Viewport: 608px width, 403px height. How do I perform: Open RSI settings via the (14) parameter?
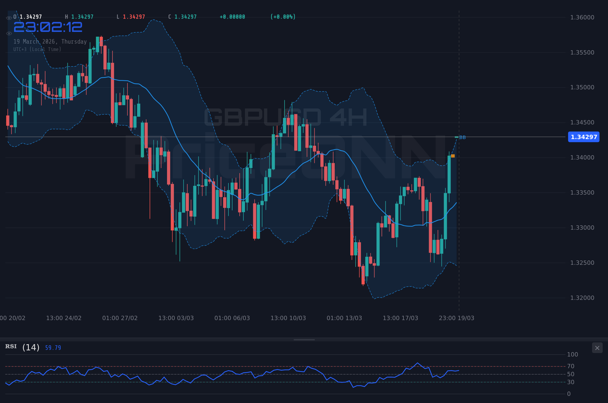click(x=31, y=347)
